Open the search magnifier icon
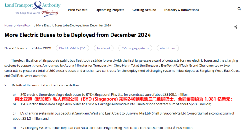 pyautogui.click(x=239, y=9)
